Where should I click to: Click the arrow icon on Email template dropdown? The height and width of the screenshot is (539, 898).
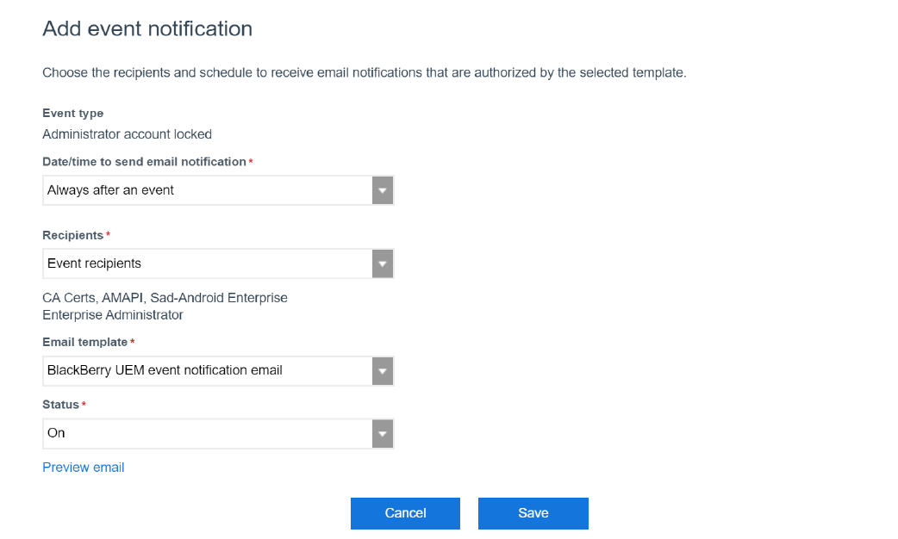coord(383,371)
